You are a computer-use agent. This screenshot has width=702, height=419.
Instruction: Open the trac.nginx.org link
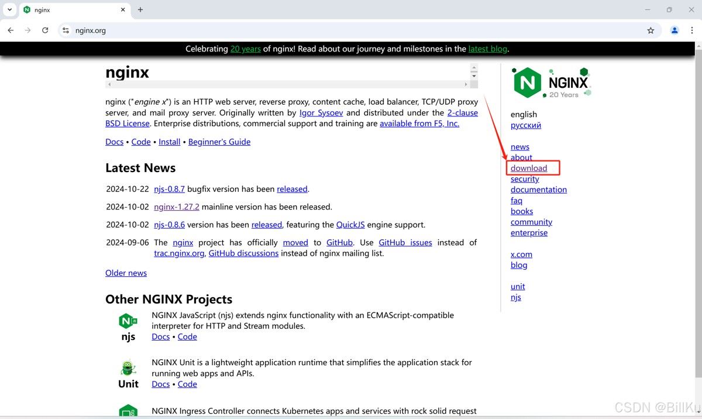coord(179,253)
